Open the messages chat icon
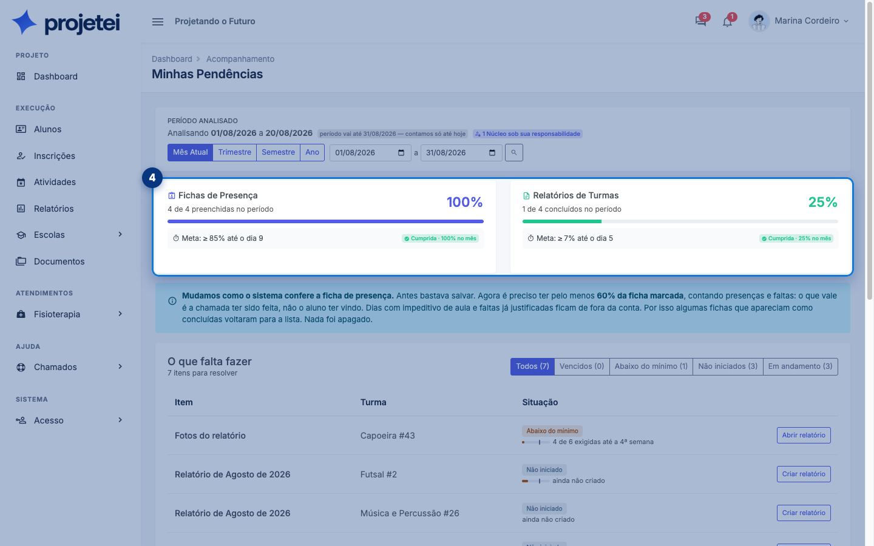Screen dimensions: 874x546 pos(700,21)
